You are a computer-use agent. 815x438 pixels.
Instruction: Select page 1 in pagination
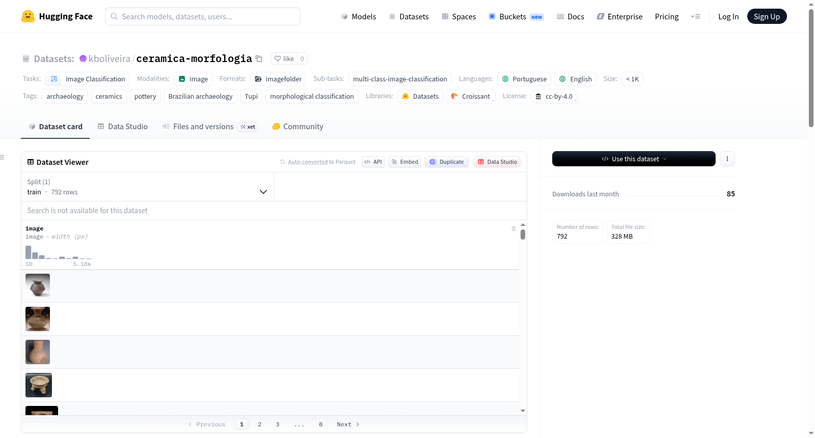(x=241, y=424)
